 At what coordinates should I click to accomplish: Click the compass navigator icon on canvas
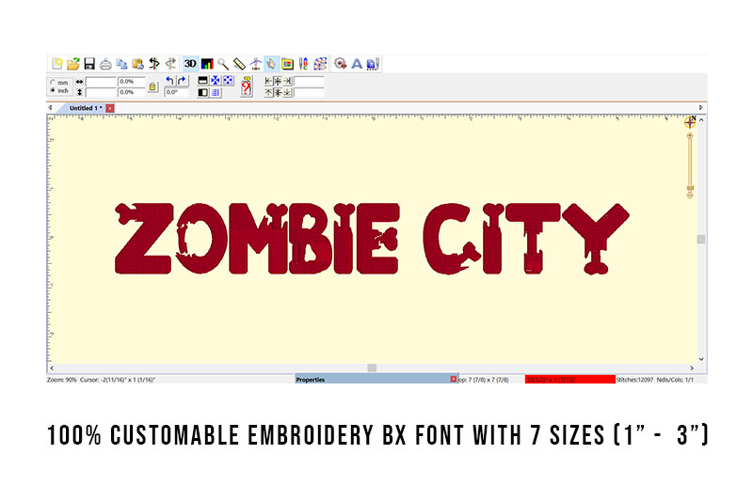point(690,122)
